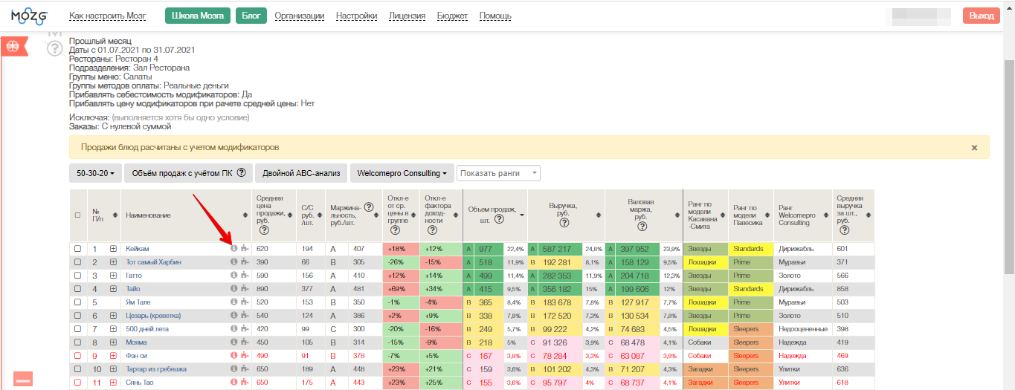Expand the Тайо row with plus icon
The width and height of the screenshot is (1015, 390).
pos(114,289)
